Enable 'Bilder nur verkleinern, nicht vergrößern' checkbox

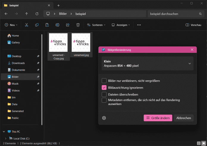click(104, 81)
